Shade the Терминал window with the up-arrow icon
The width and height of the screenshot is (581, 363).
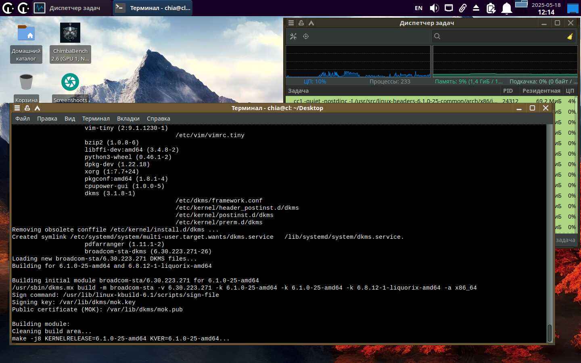click(x=37, y=108)
